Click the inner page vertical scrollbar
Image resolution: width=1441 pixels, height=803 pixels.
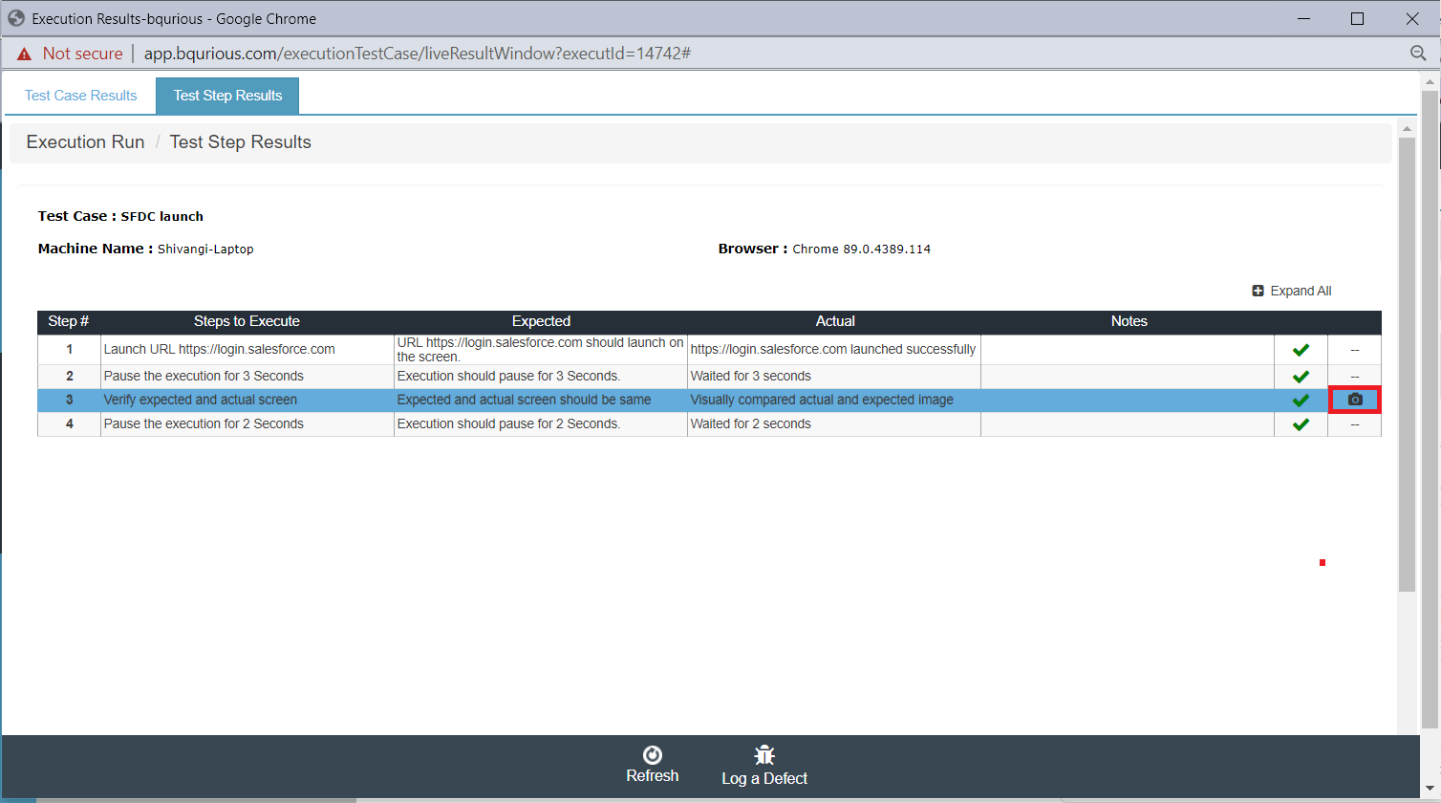(1407, 363)
